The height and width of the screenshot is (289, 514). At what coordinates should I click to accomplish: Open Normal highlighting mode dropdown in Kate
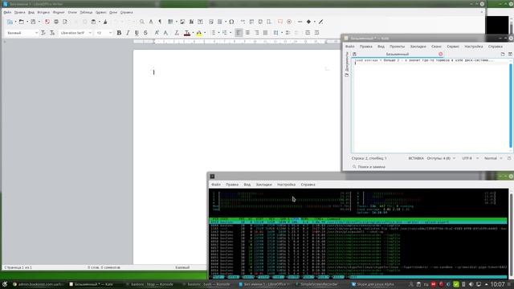[x=493, y=158]
